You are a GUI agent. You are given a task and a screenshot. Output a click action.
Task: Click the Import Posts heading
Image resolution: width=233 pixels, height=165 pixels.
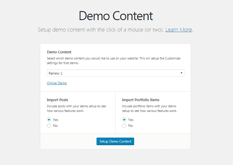[x=57, y=100]
